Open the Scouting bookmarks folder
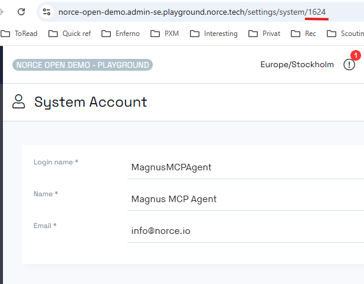 pyautogui.click(x=345, y=34)
